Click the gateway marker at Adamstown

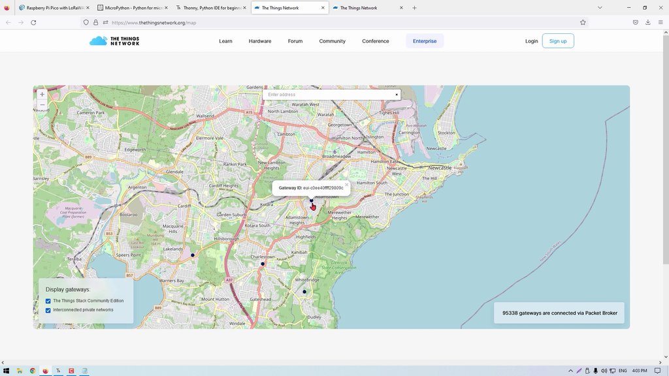point(312,200)
